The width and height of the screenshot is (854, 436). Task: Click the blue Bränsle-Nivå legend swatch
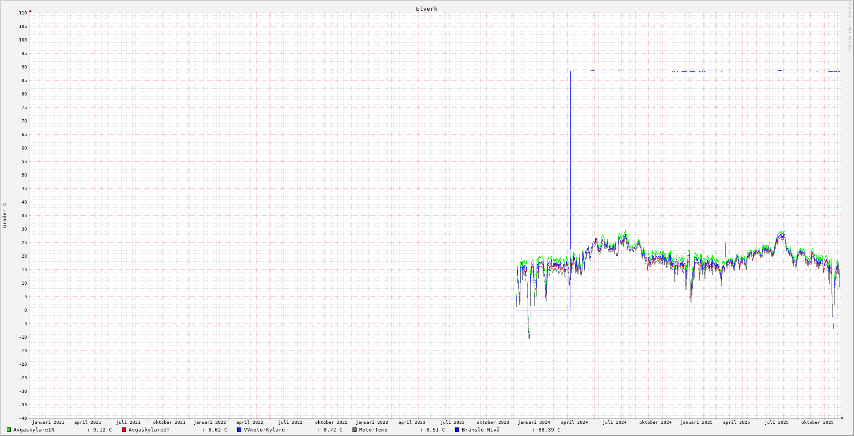[x=457, y=430]
